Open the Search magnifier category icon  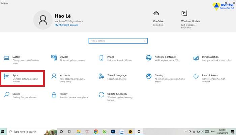[x=6, y=95]
